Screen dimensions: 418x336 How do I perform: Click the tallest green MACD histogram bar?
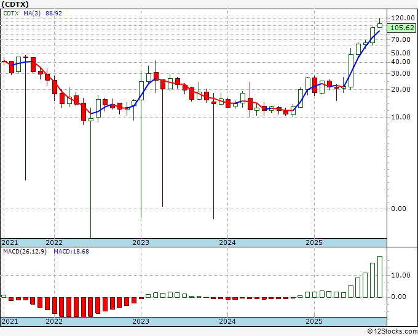click(x=380, y=277)
